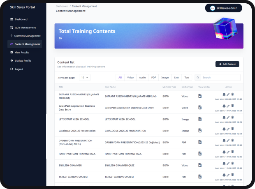Screen dimensions: 255x189
Task: View media for SATRANT ASSIGNMENTS row
Action: pyautogui.click(x=200, y=96)
